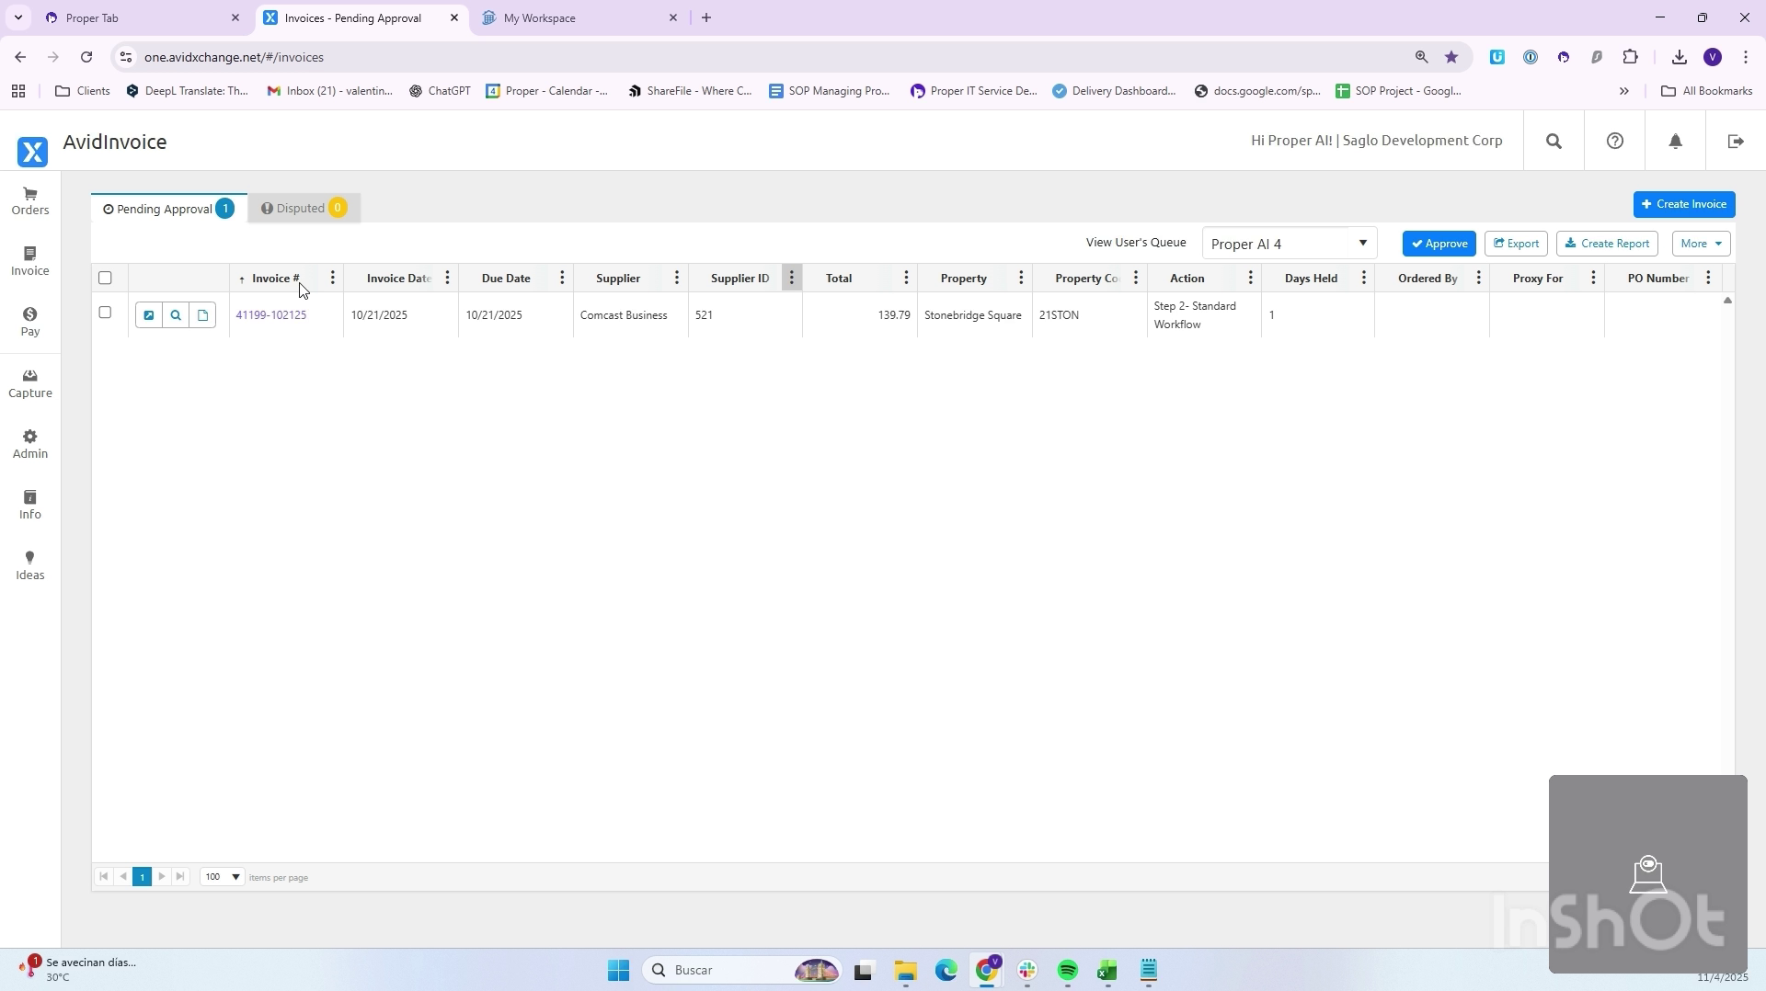Open Supplier ID column options menu
The image size is (1766, 991).
coord(792,279)
